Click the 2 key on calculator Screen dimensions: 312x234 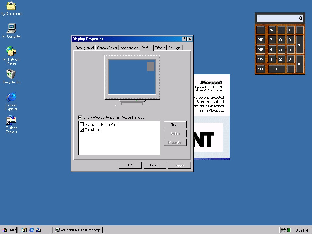click(281, 59)
